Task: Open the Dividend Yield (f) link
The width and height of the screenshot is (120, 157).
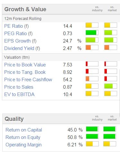Action: click(x=22, y=48)
